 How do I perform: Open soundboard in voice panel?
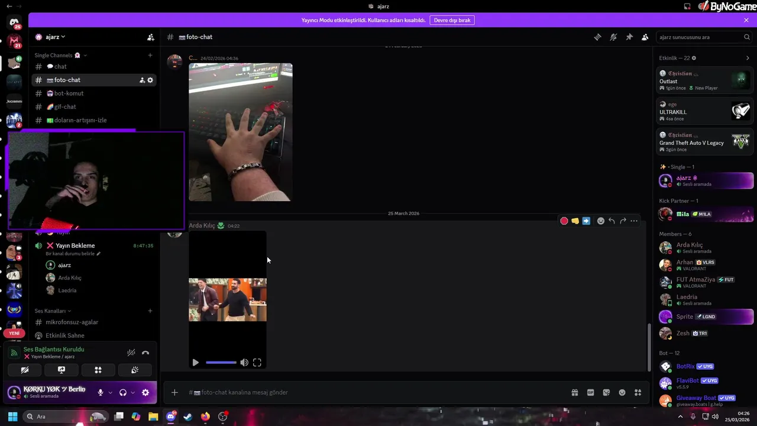pyautogui.click(x=135, y=370)
